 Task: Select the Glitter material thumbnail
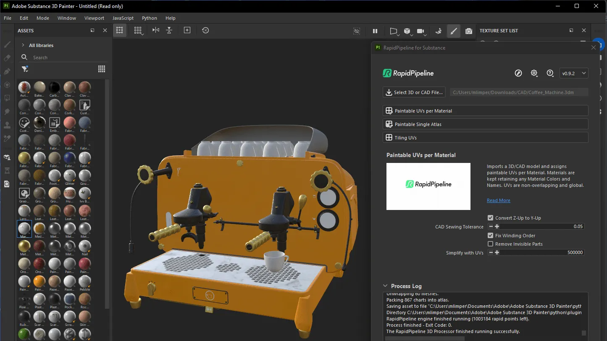pyautogui.click(x=70, y=176)
